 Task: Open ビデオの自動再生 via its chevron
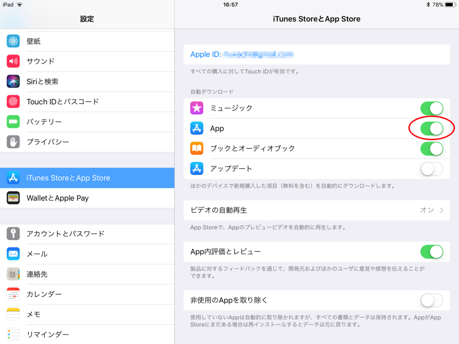(442, 210)
